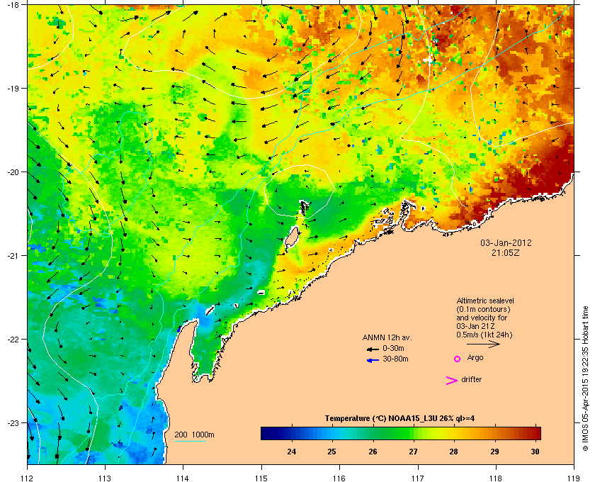Click the '0.5m/s (1kt 24h)' text
Viewport: 595px width, 482px height.
pos(484,335)
